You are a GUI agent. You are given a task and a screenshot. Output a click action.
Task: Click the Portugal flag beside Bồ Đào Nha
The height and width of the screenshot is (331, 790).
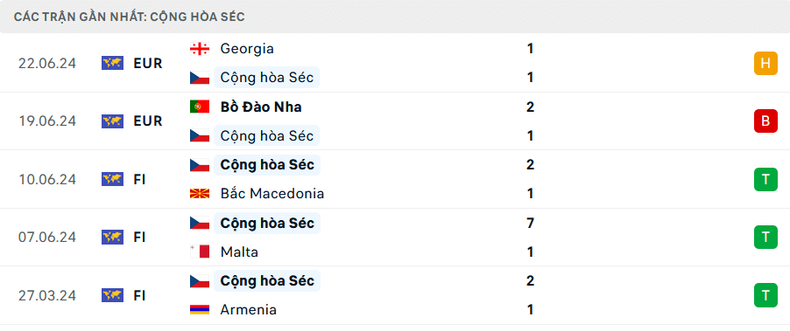pos(200,107)
